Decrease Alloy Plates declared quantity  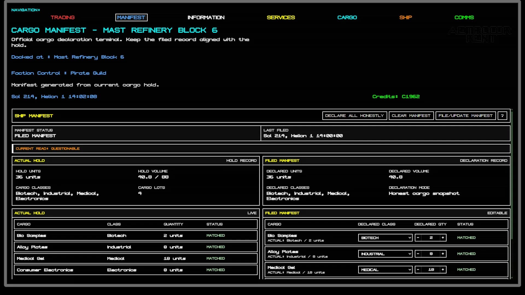[x=418, y=254]
